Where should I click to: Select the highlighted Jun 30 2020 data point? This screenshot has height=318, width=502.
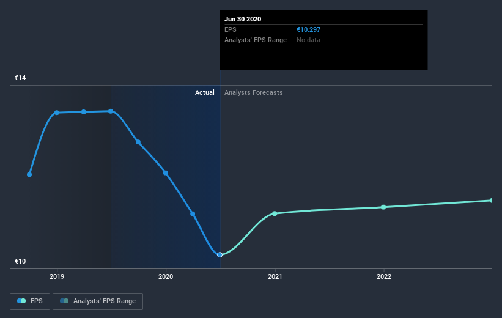(220, 254)
